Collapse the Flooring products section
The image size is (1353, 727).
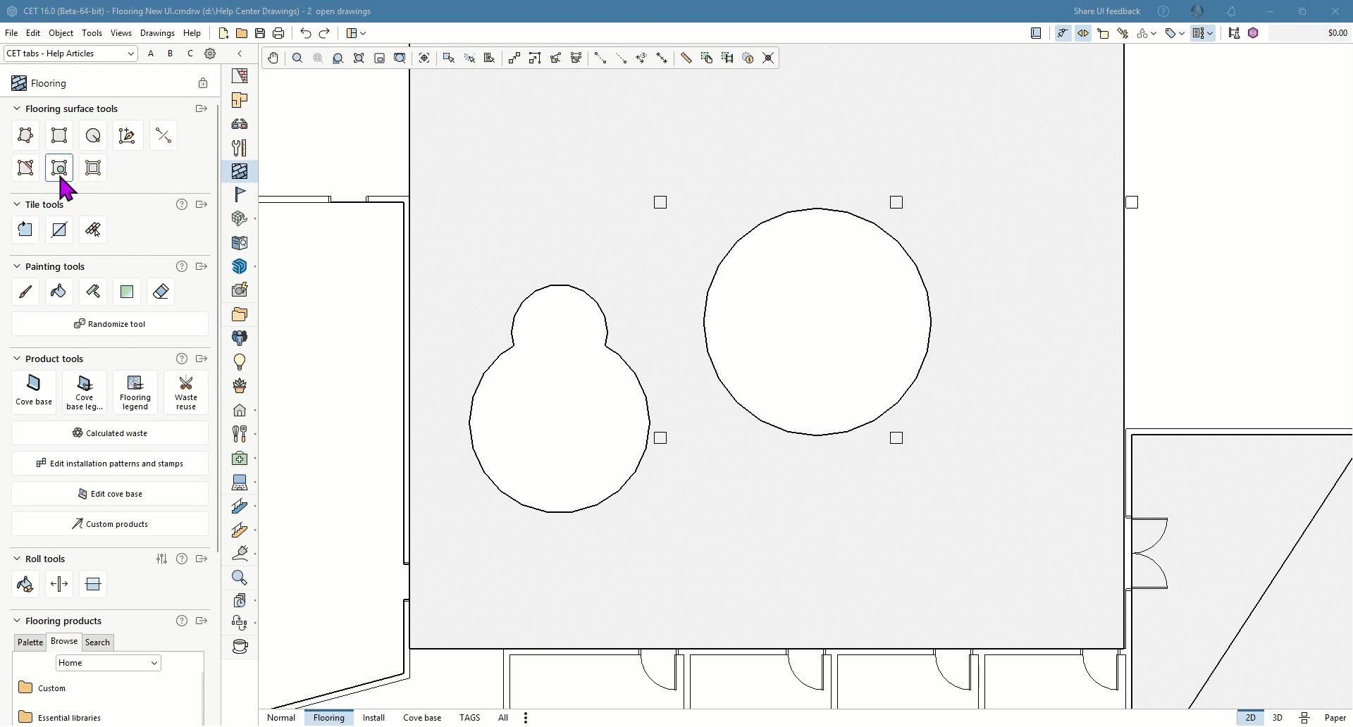click(17, 621)
